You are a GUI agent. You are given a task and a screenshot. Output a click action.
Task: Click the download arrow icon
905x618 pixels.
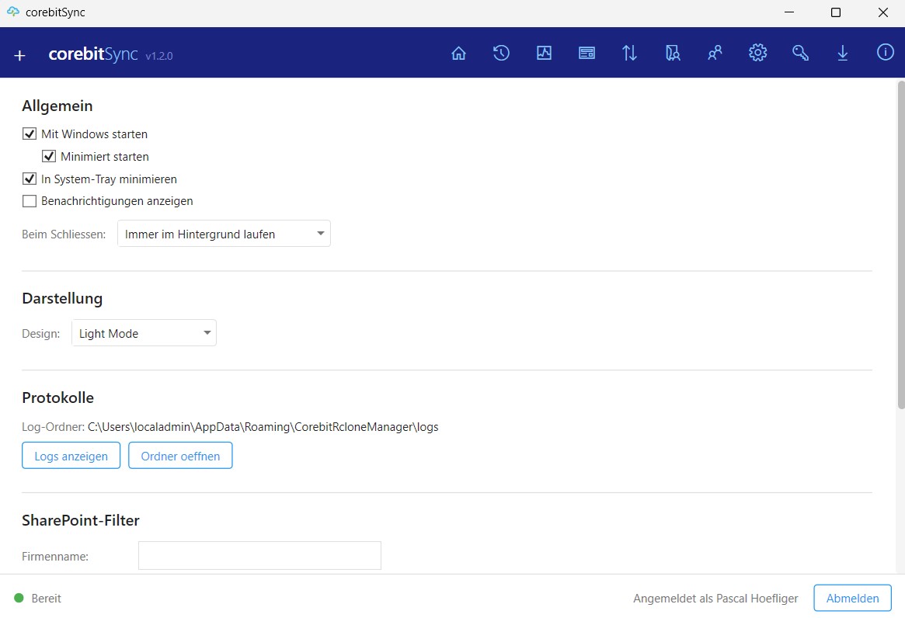(x=842, y=54)
